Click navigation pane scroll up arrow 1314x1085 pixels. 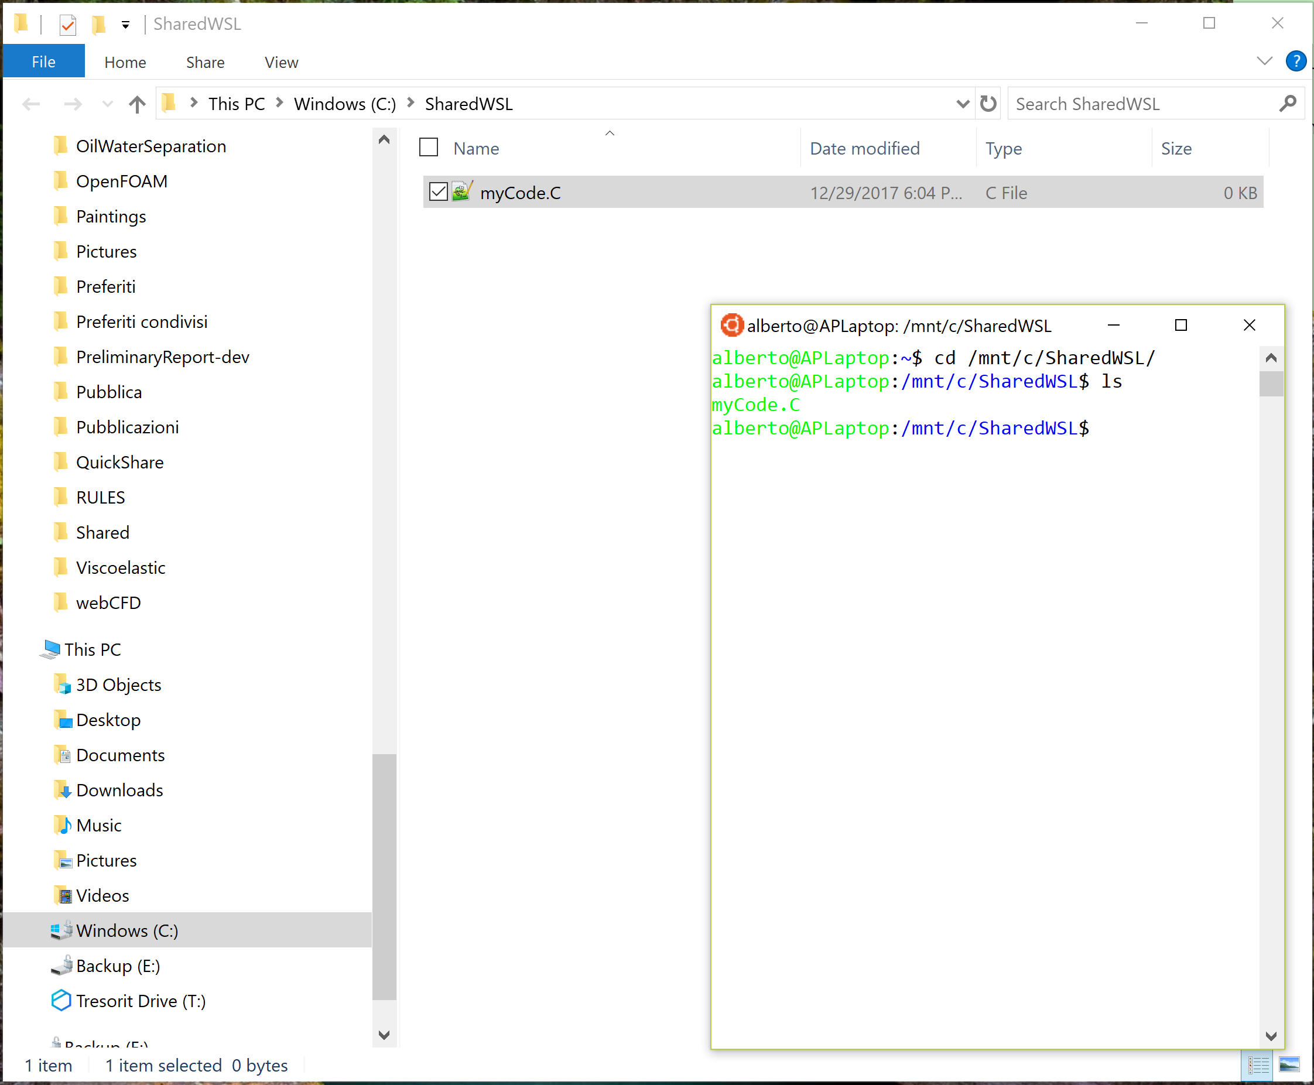tap(385, 139)
